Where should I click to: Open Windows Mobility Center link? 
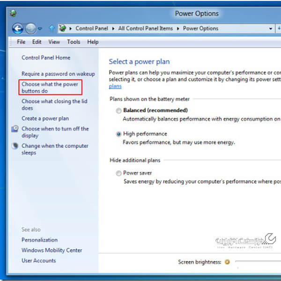point(52,250)
